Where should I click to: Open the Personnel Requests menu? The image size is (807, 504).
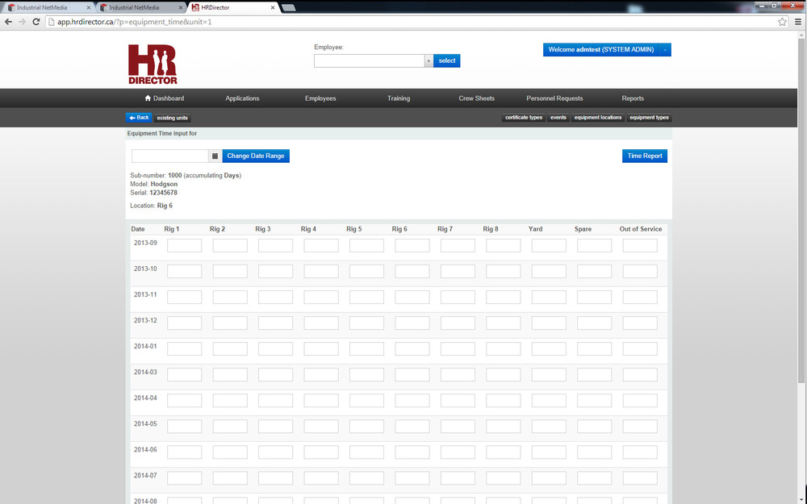click(x=555, y=98)
